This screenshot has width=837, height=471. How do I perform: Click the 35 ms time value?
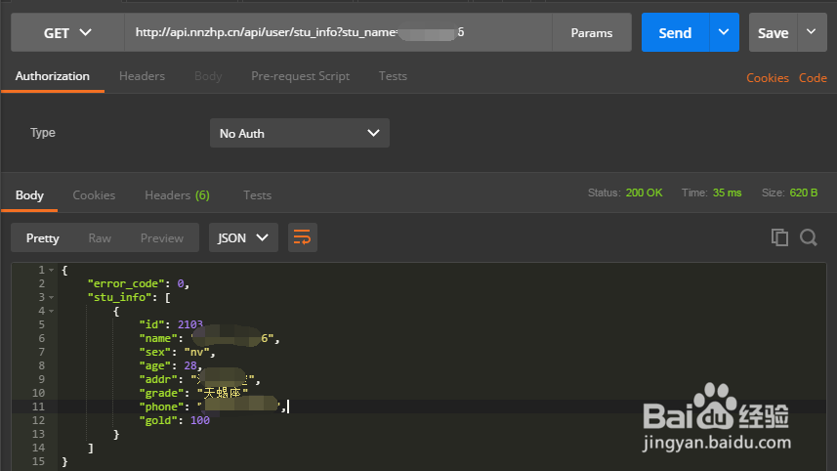pyautogui.click(x=727, y=193)
